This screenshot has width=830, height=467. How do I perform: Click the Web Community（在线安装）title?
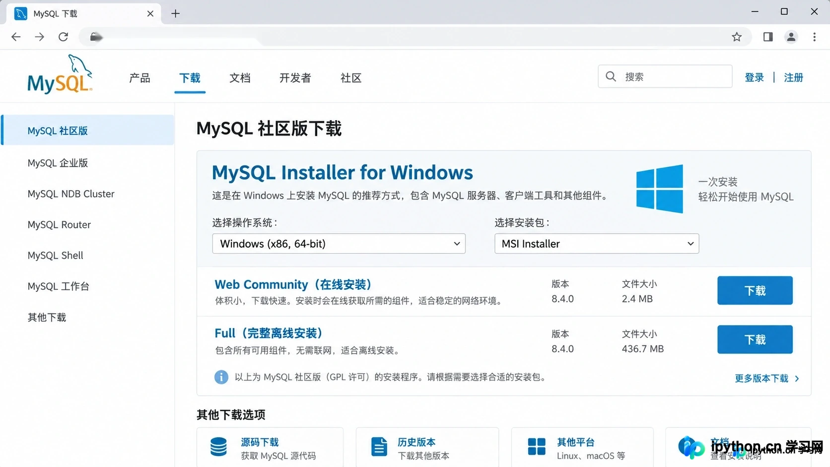(293, 284)
